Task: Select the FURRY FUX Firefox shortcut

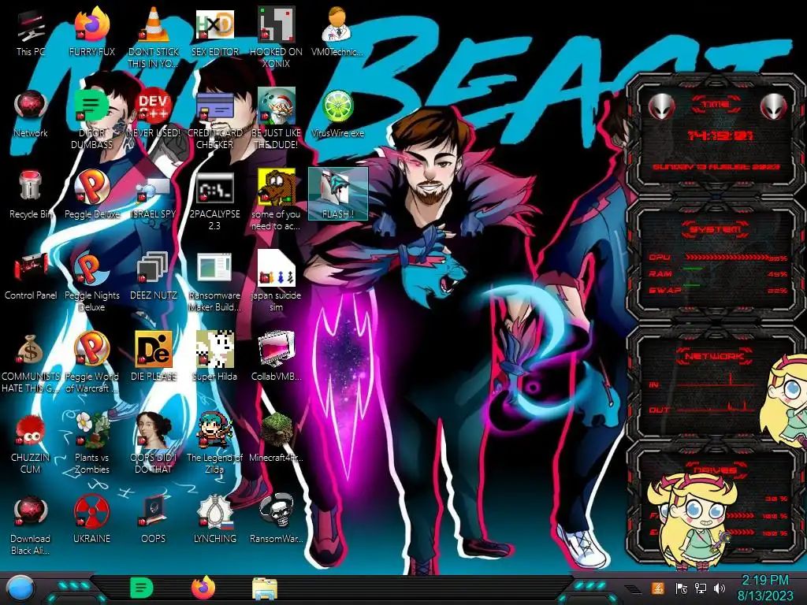Action: pos(91,32)
